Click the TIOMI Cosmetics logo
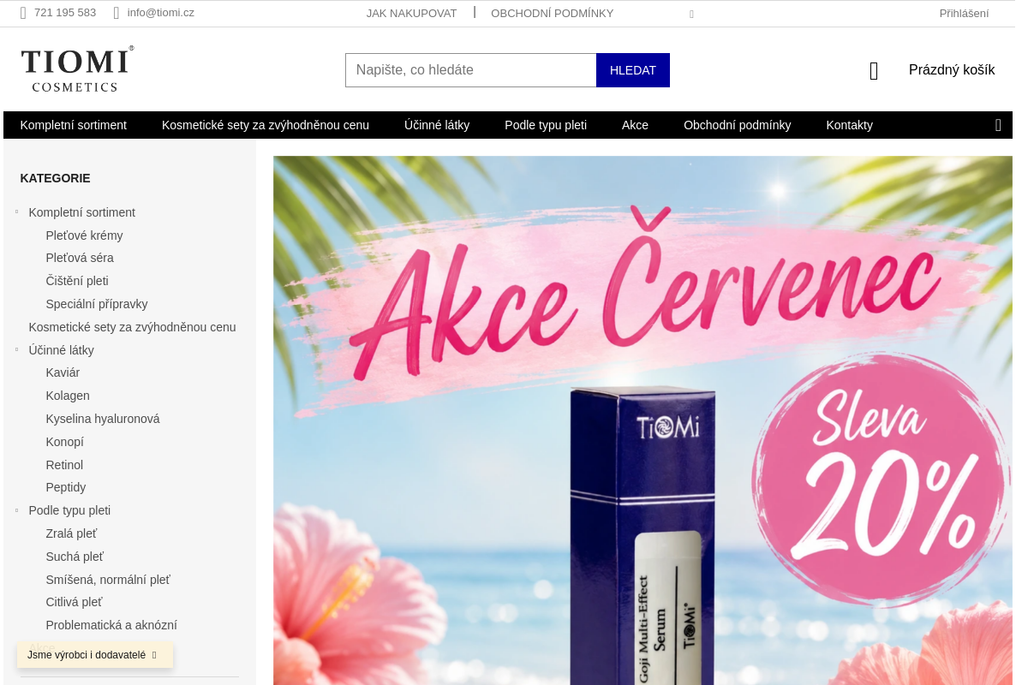1028x685 pixels. tap(77, 68)
